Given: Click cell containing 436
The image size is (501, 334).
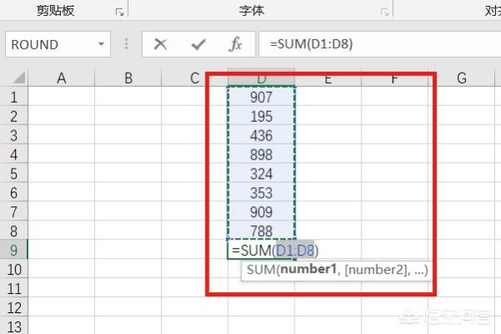Looking at the screenshot, I should [x=261, y=135].
